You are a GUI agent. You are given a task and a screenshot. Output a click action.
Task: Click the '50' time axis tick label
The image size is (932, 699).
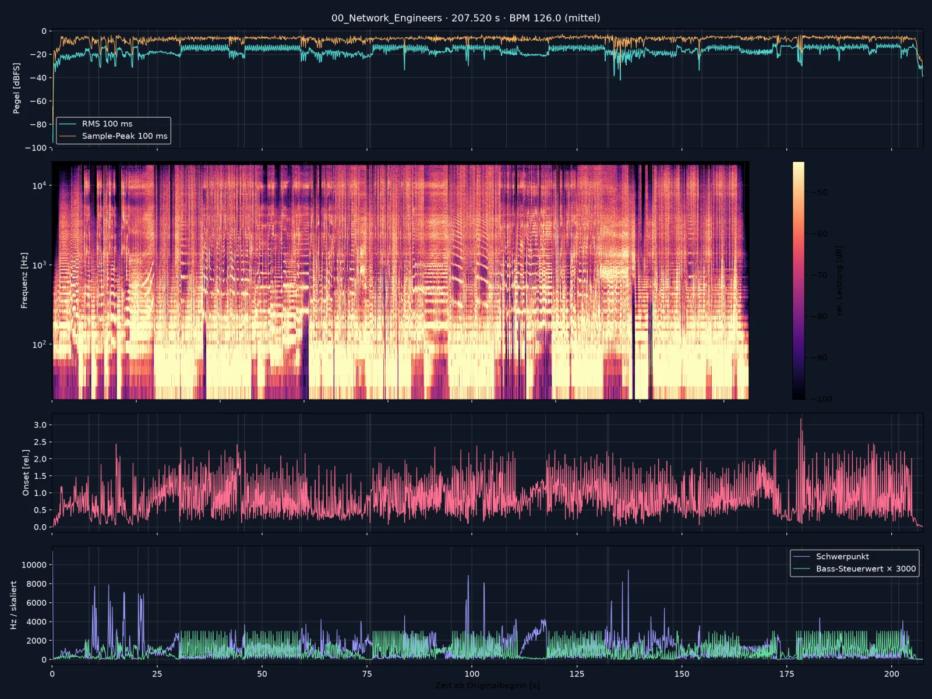(x=262, y=674)
